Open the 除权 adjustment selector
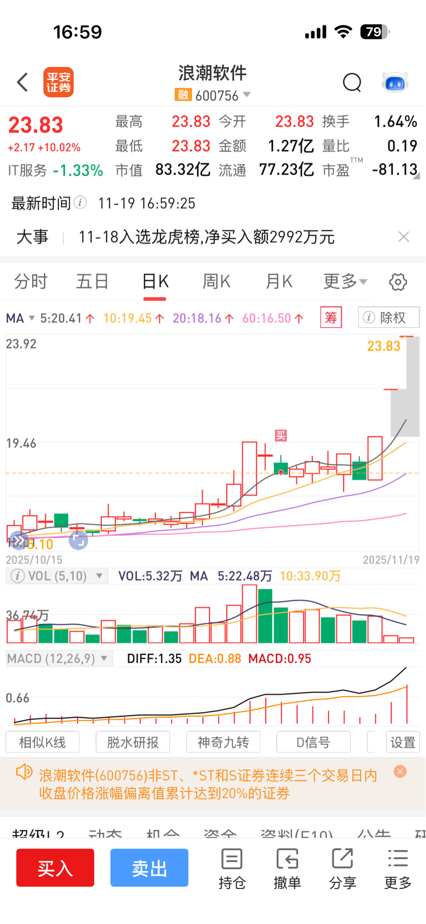 coord(389,317)
